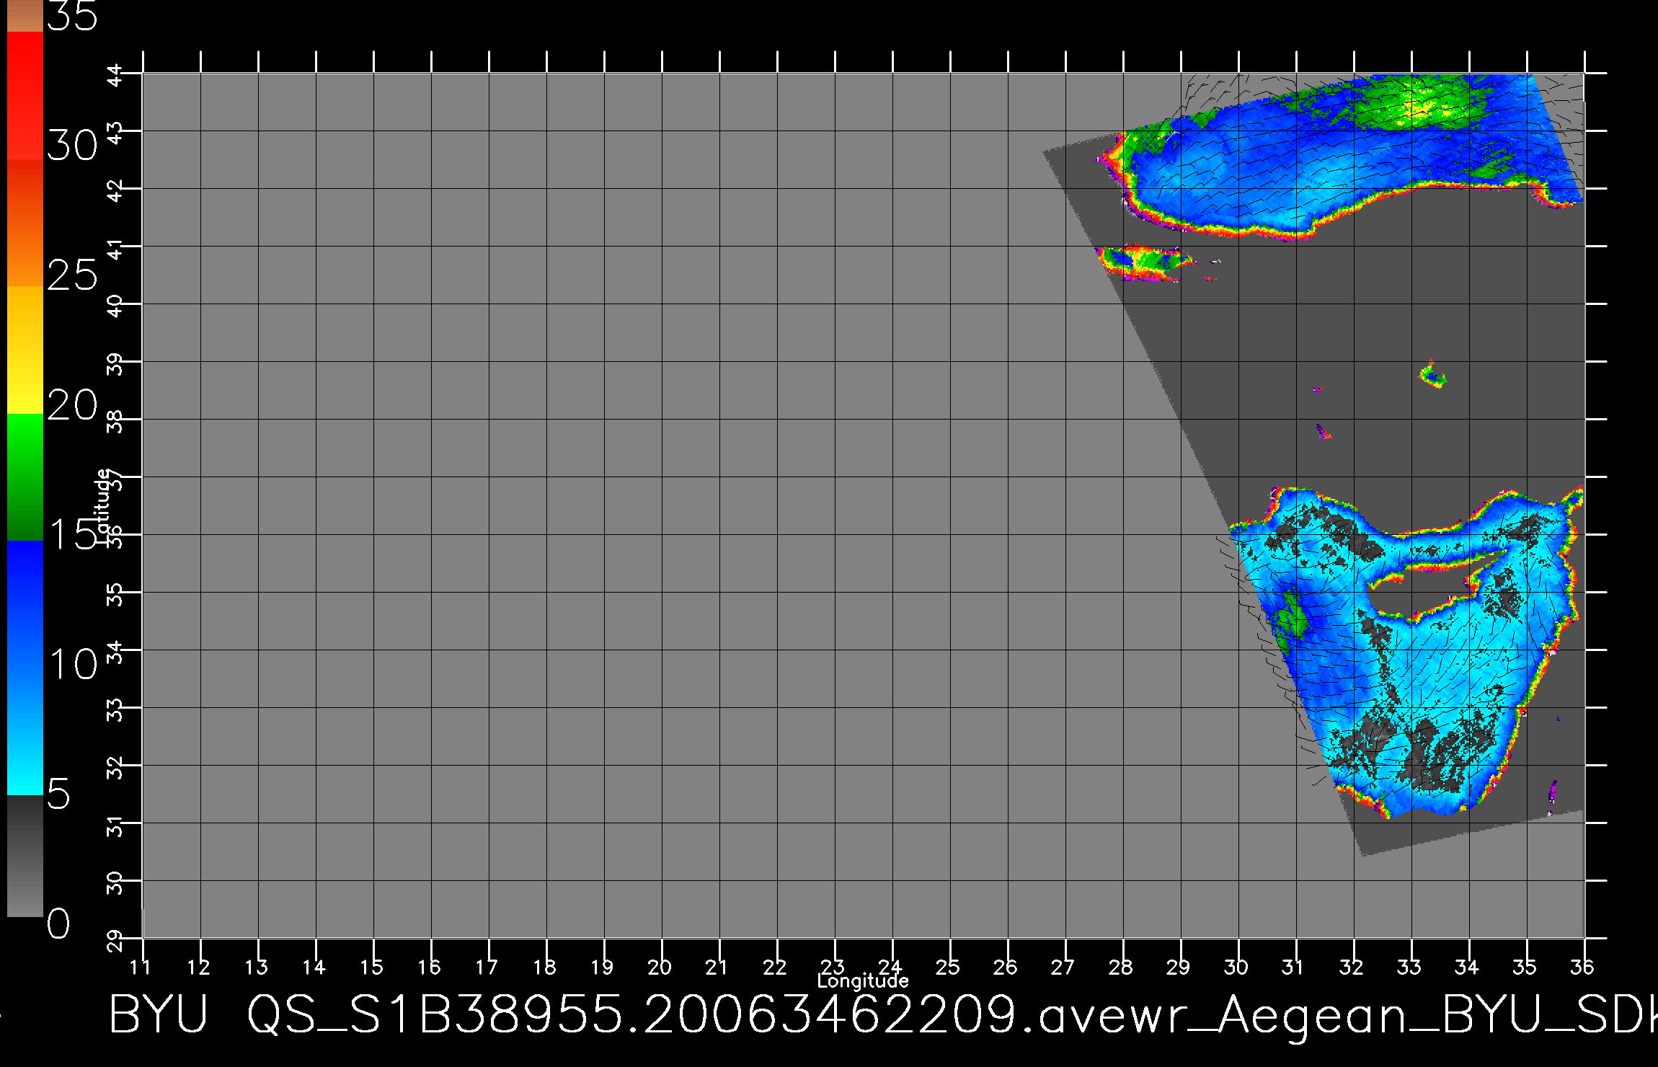Image resolution: width=1658 pixels, height=1067 pixels.
Task: Click the blue segment of the color scale
Action: [25, 668]
